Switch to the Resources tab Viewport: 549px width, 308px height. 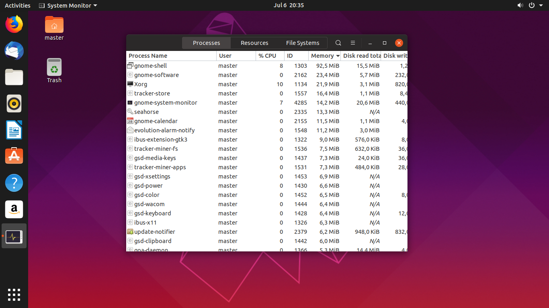point(254,43)
